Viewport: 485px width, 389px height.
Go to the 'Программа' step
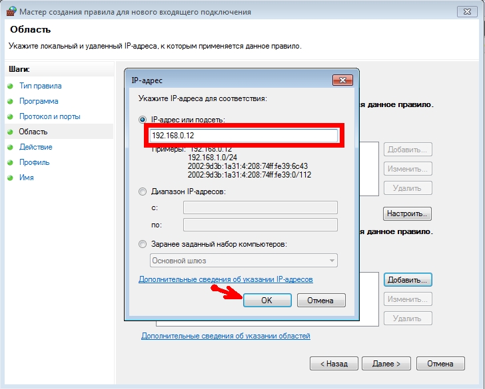click(x=39, y=101)
